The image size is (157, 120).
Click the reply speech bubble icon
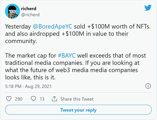[33, 99]
